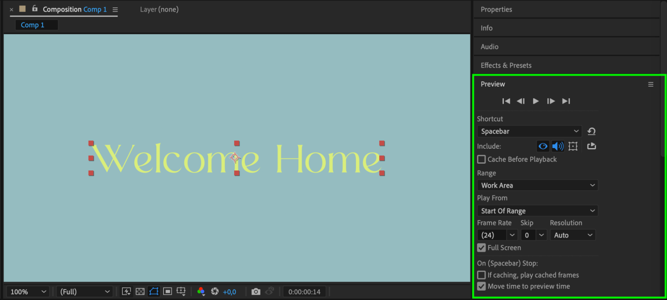Uncheck Move time to preview time
The height and width of the screenshot is (300, 667).
[x=481, y=286]
